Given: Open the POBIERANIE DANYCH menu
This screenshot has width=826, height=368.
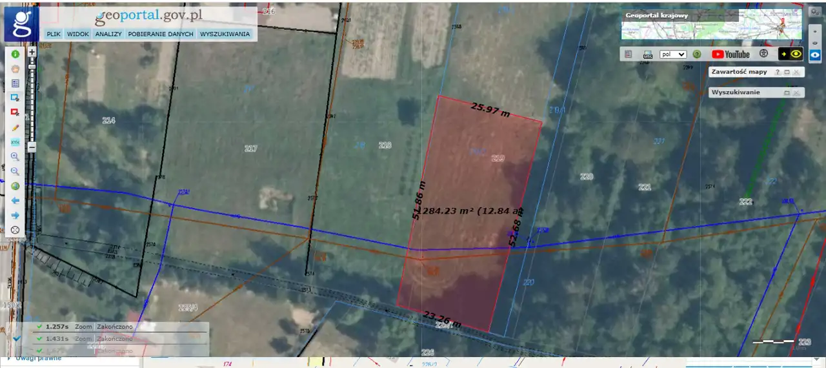Looking at the screenshot, I should point(161,34).
